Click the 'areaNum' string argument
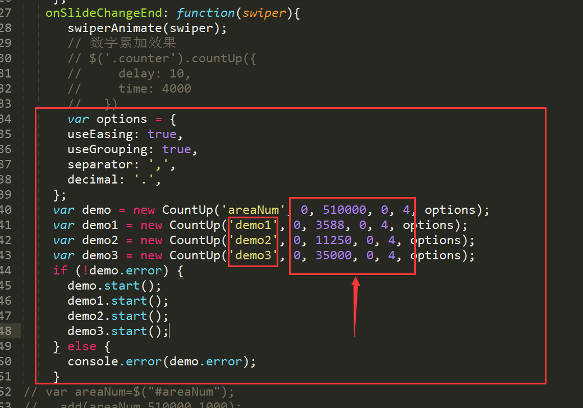This screenshot has height=408, width=583. point(254,210)
